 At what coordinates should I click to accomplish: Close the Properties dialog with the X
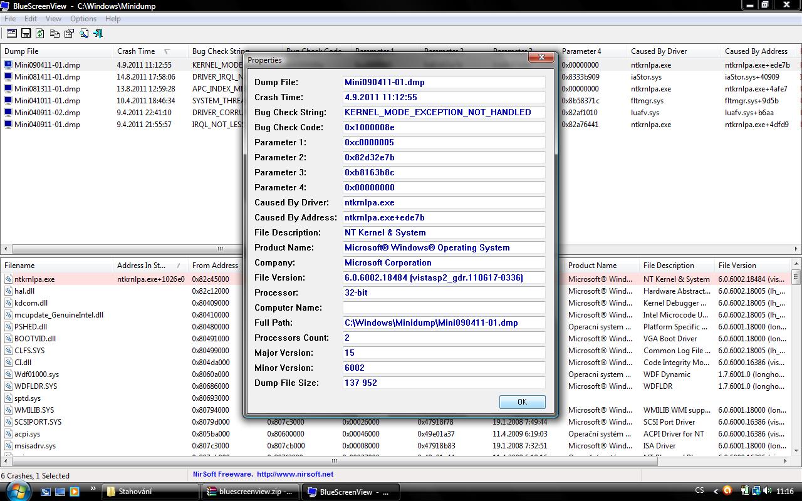[x=541, y=58]
